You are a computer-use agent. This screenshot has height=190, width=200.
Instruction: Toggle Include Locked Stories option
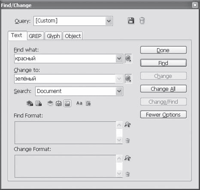(x=39, y=103)
